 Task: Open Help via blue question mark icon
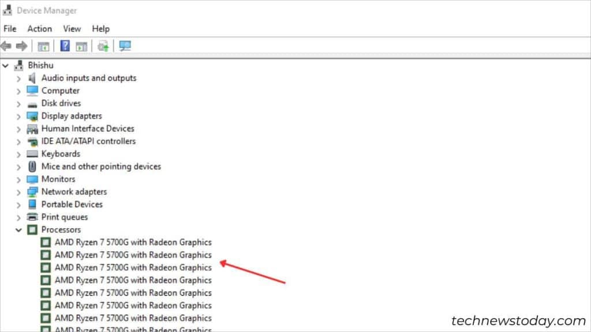tap(65, 46)
